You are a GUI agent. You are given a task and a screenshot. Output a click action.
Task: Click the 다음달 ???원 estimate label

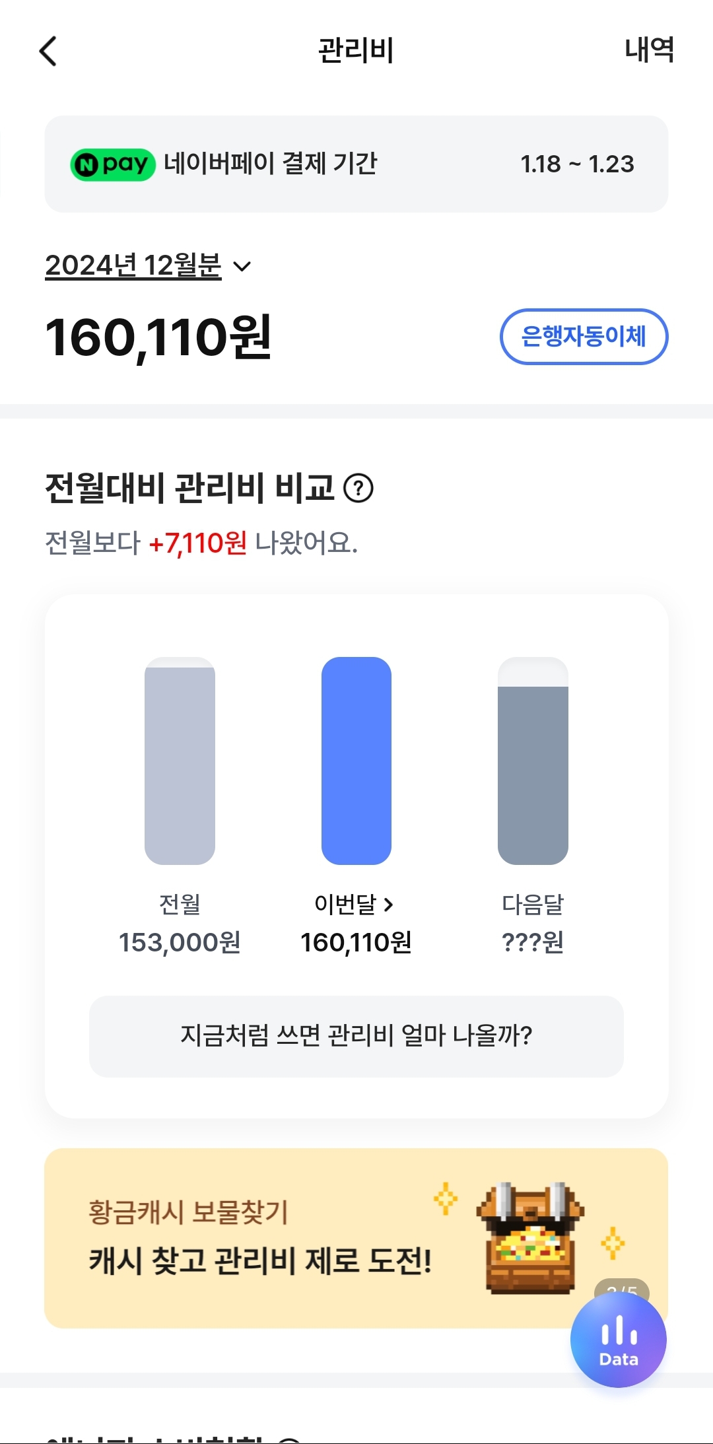point(533,942)
